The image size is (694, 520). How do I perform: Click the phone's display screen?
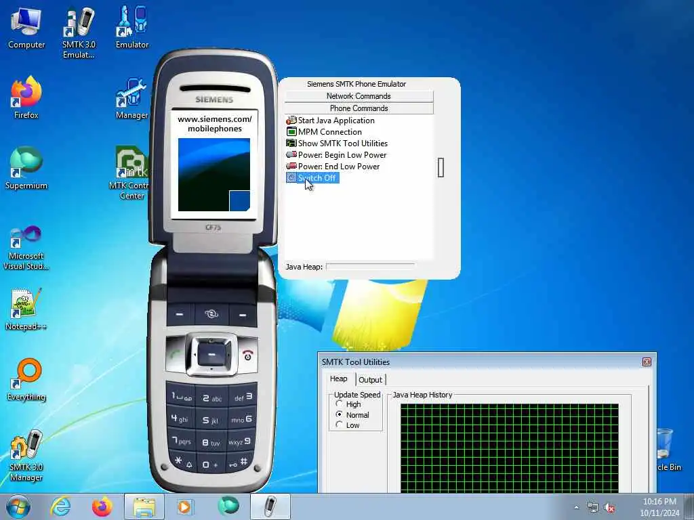tap(213, 164)
